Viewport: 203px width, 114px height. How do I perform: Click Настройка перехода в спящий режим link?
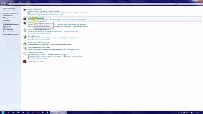tap(39, 40)
